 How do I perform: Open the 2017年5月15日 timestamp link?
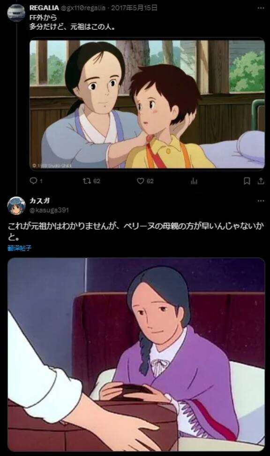pos(134,8)
